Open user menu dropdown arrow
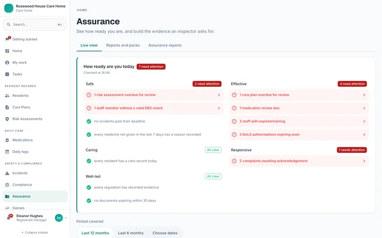This screenshot has height=238, width=382. pyautogui.click(x=66, y=218)
